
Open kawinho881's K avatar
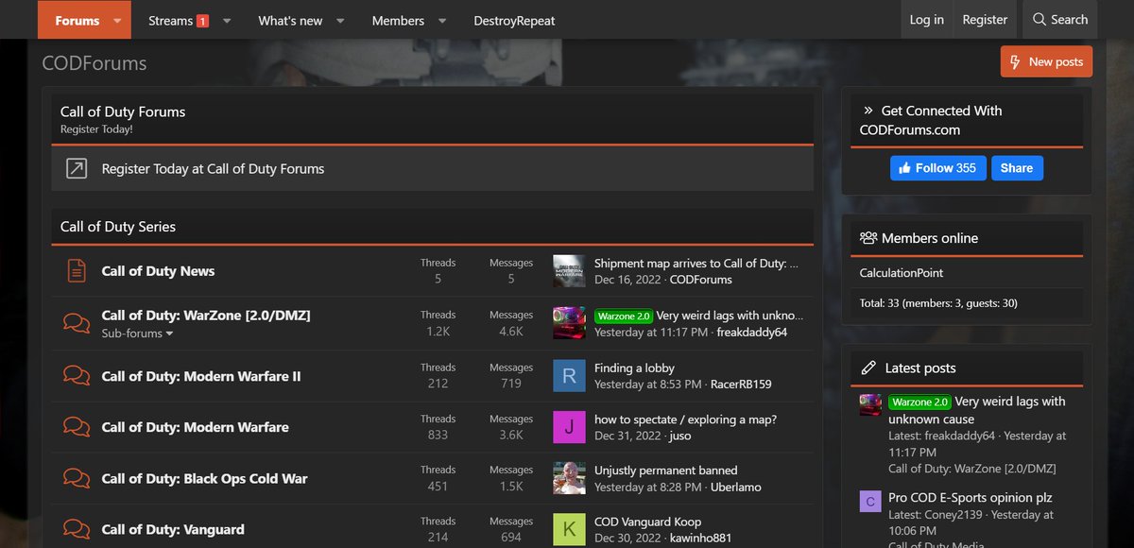pos(569,529)
